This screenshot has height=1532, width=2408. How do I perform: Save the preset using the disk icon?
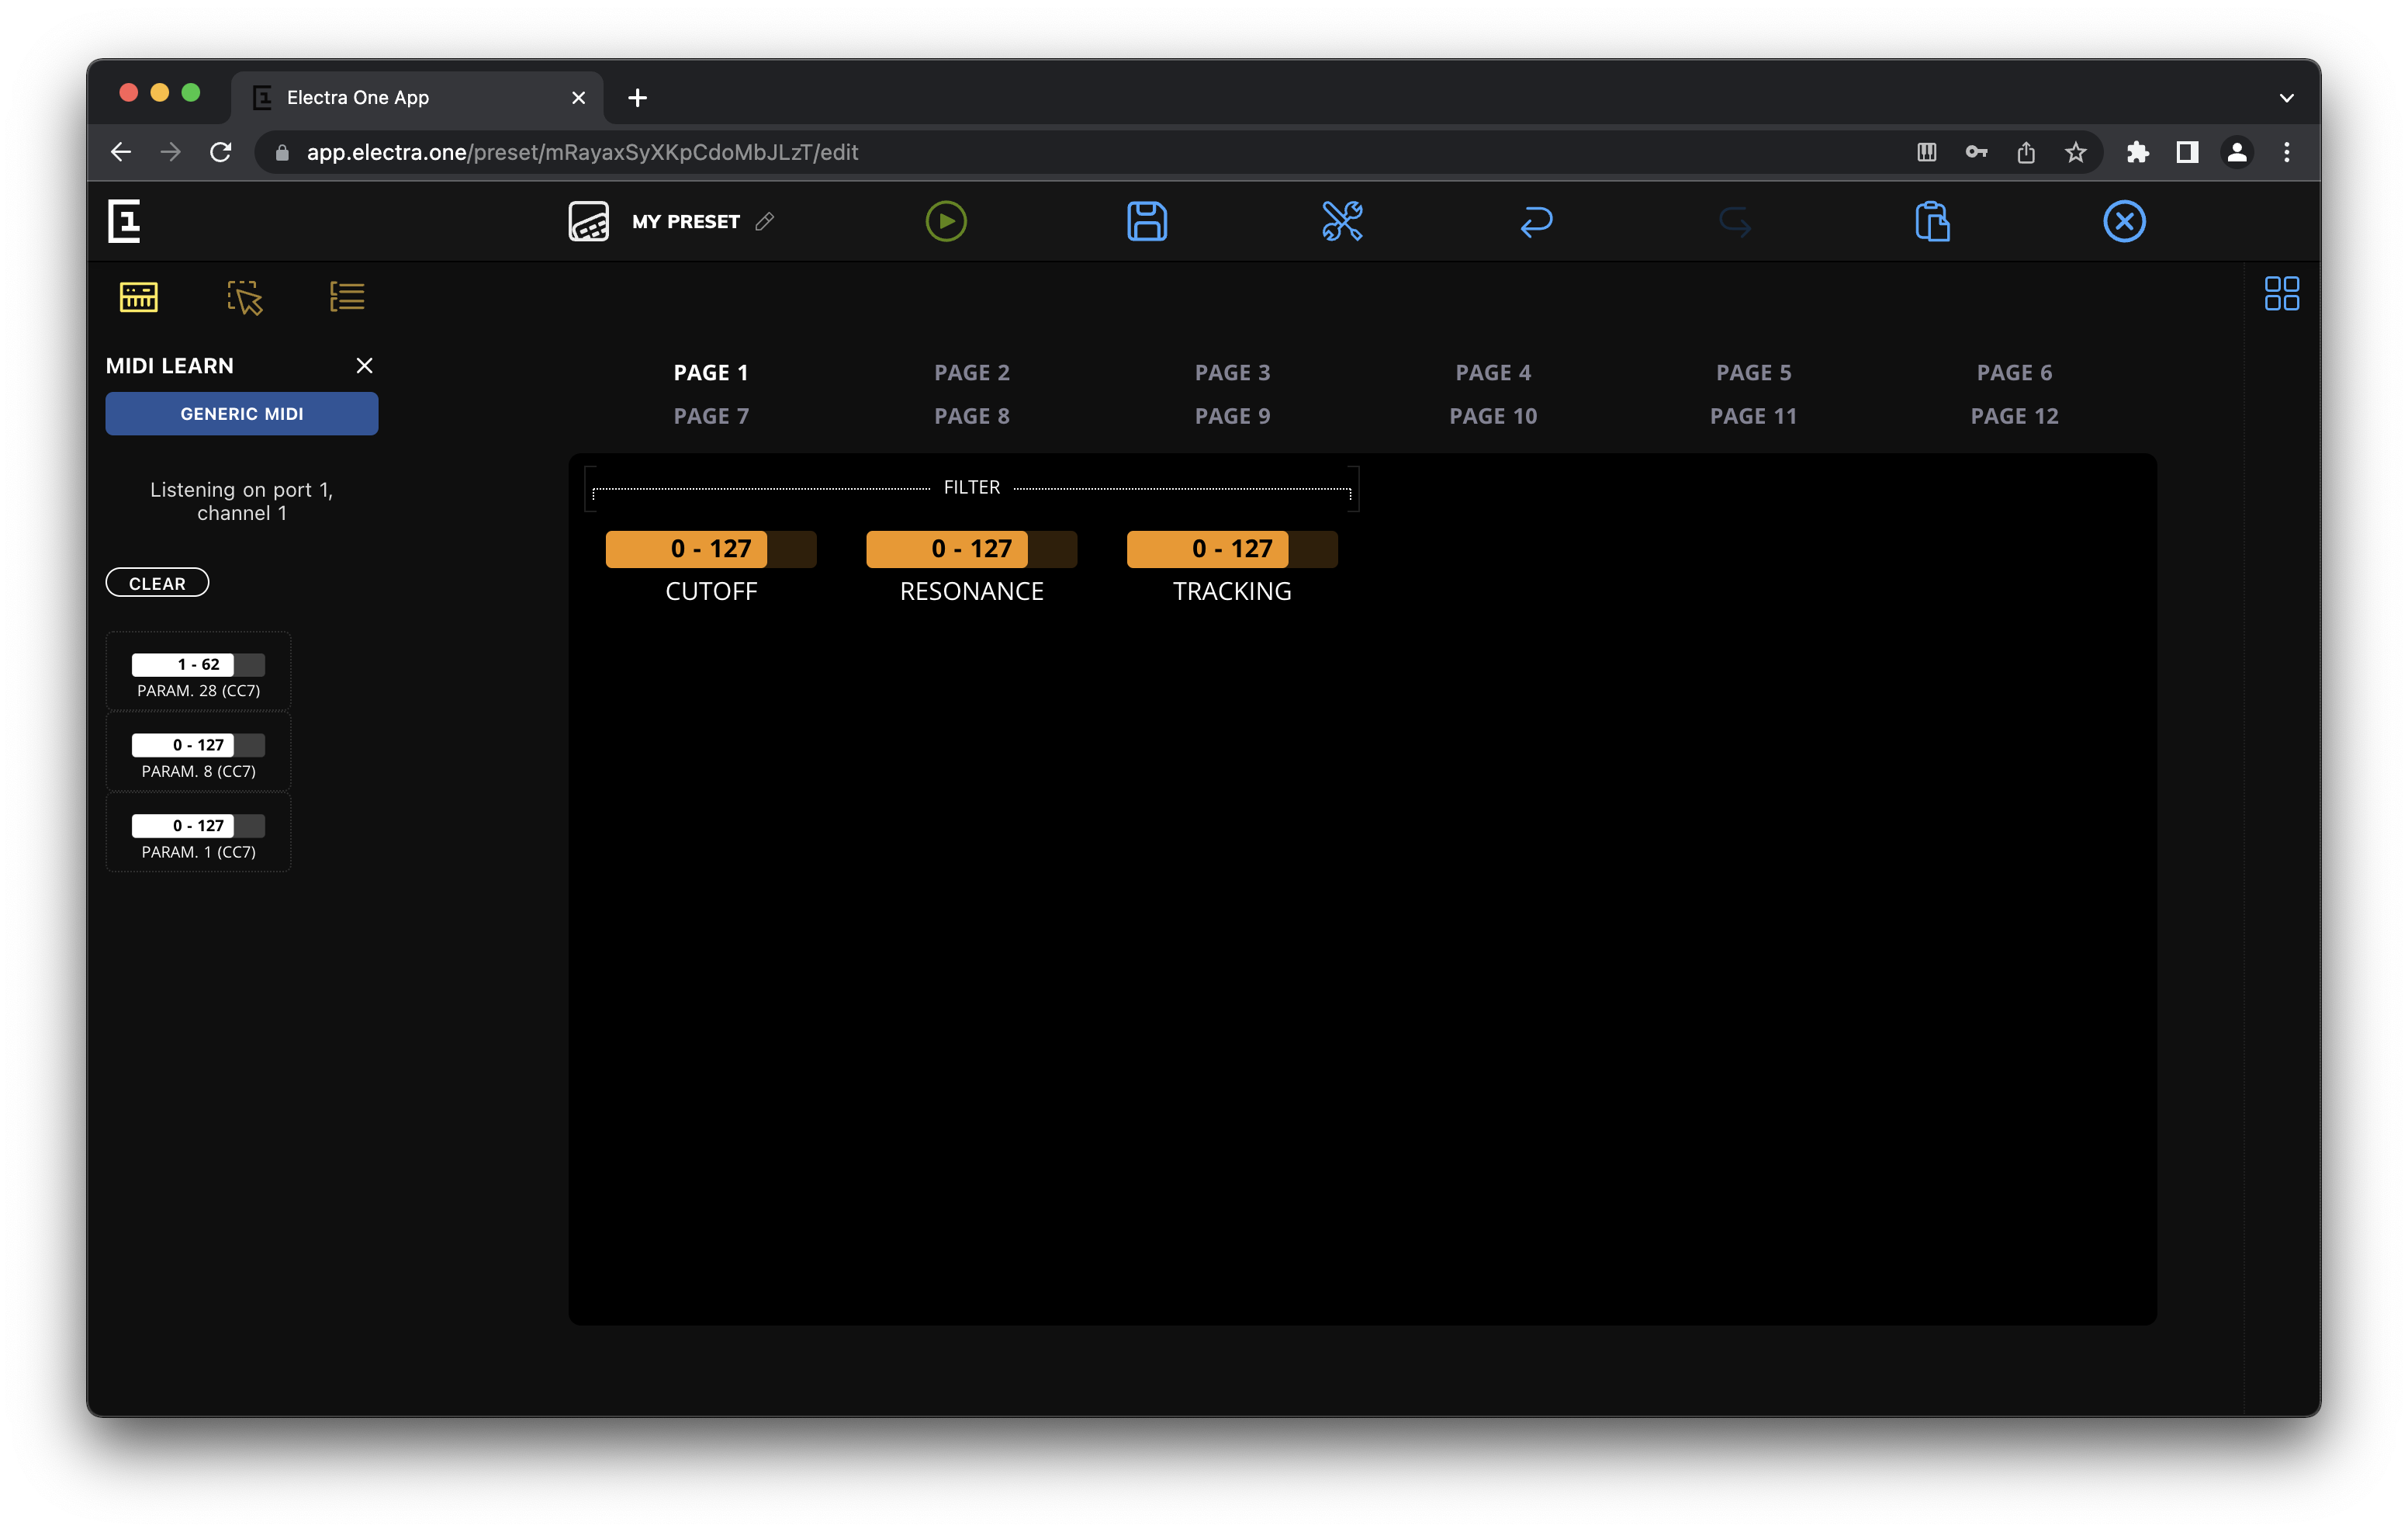coord(1147,221)
